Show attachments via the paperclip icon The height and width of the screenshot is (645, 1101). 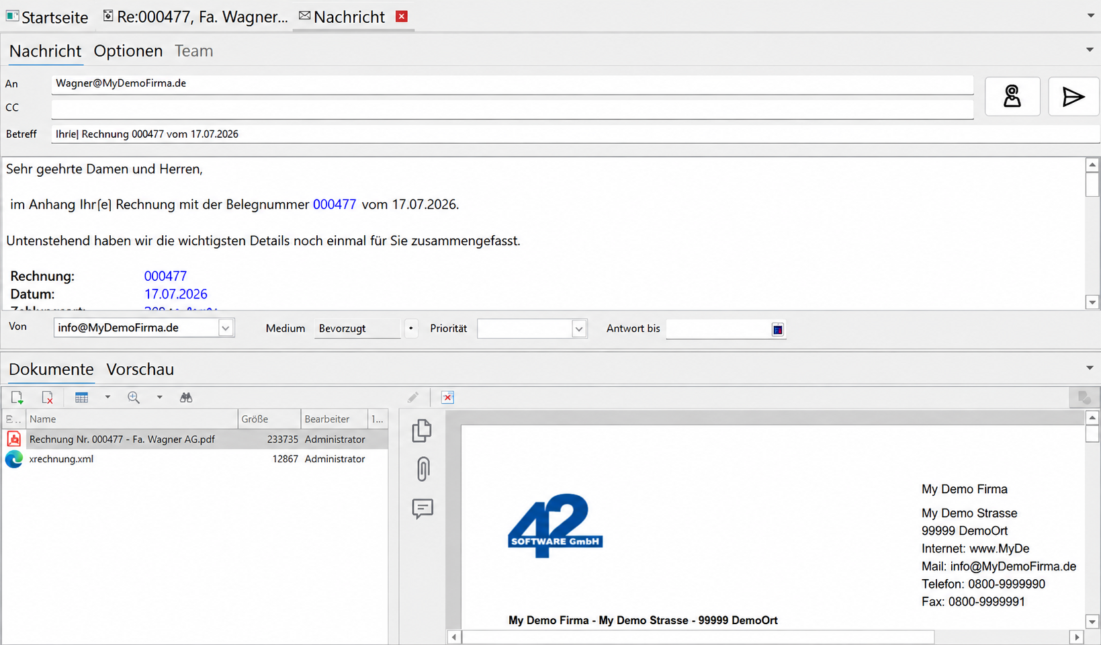[423, 469]
